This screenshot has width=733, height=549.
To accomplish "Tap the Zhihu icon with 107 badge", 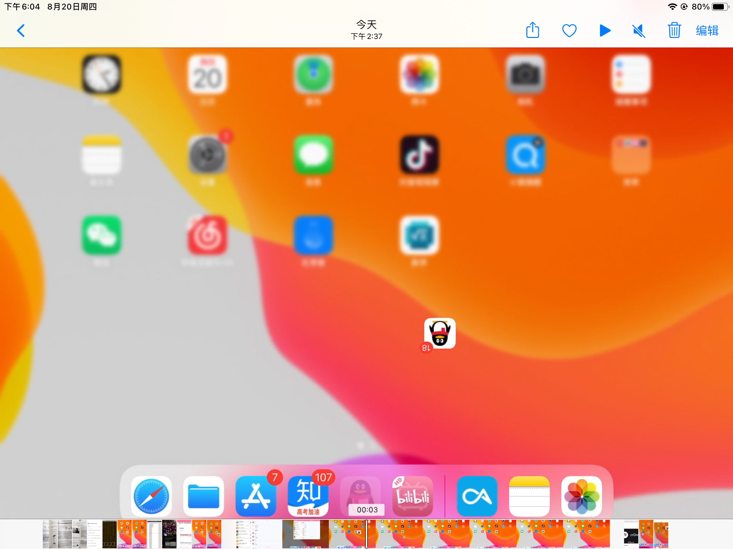I will coord(308,496).
